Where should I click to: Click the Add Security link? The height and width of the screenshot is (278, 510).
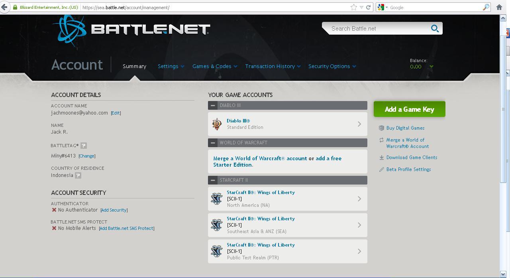pos(114,210)
